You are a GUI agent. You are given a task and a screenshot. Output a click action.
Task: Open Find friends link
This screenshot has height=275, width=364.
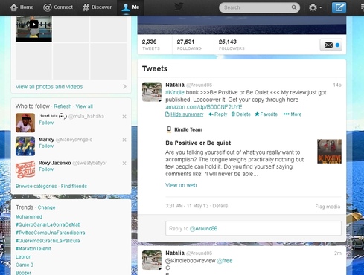tap(74, 186)
